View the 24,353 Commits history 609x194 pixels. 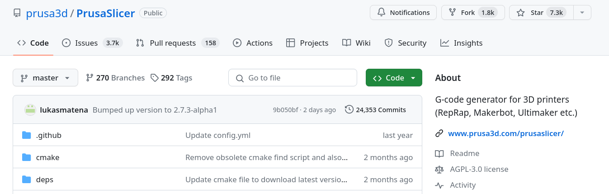(x=375, y=110)
